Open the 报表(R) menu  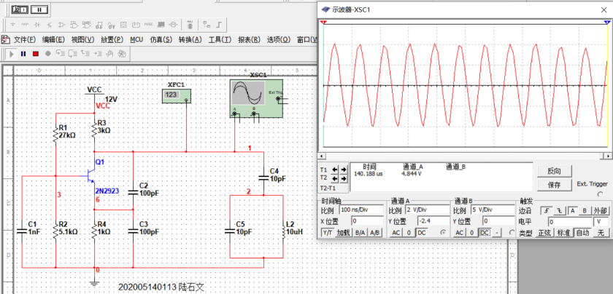point(249,40)
